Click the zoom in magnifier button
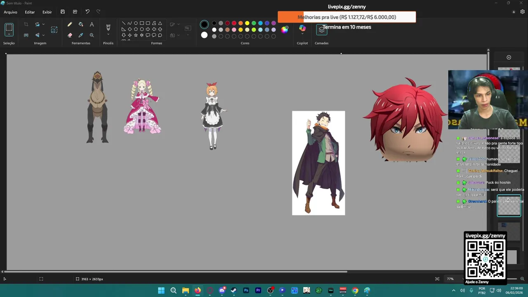The height and width of the screenshot is (297, 528). click(522, 279)
